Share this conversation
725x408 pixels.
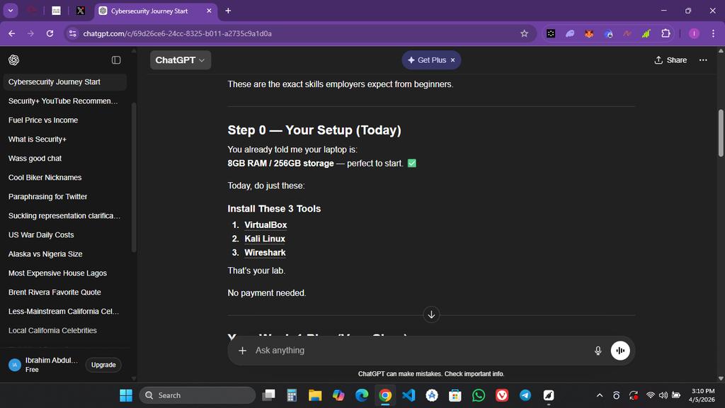coord(670,60)
